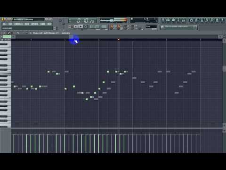226x170 pixels.
Task: Click the first velocity bar in event editor
Action: coord(14,144)
